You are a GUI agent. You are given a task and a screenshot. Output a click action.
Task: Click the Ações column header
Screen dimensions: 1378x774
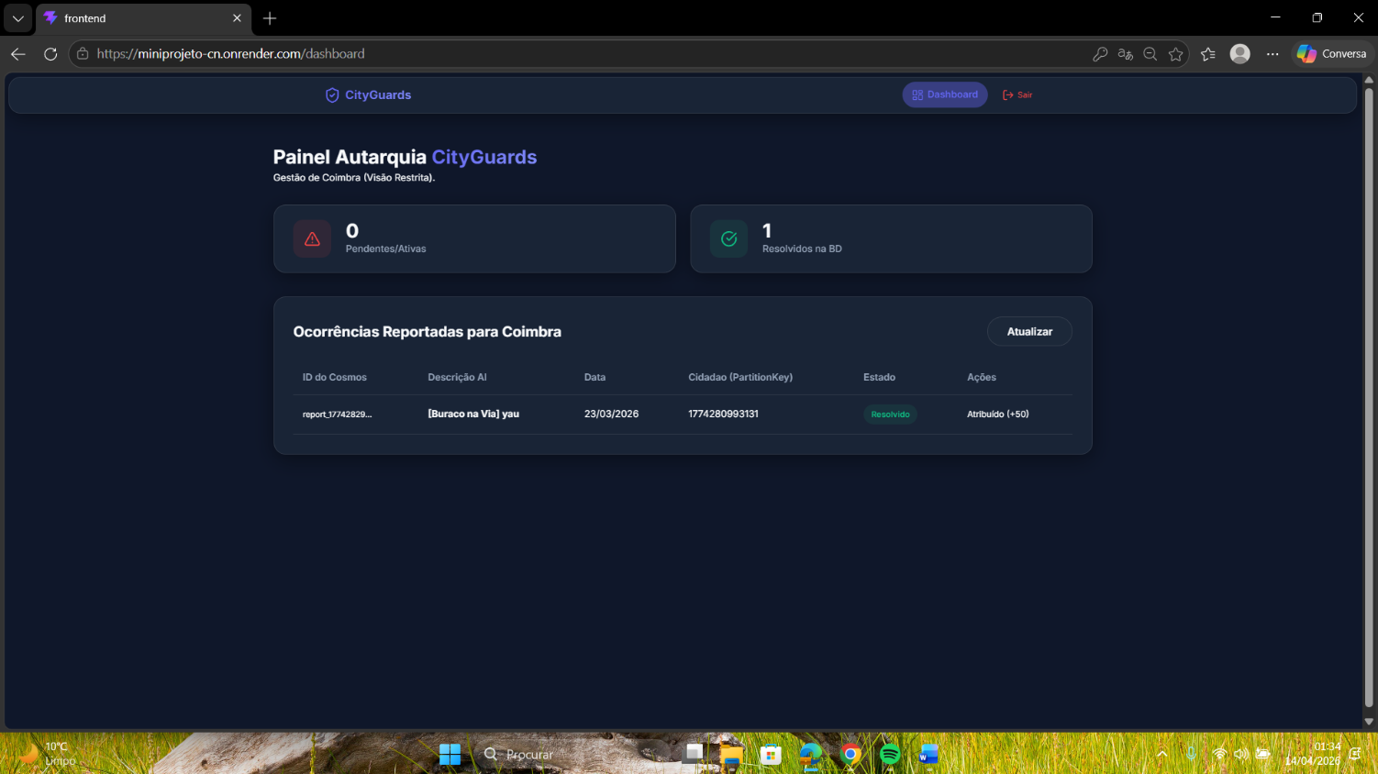point(981,377)
